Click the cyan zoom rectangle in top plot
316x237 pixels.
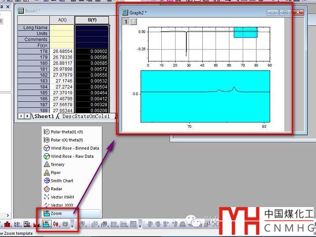[x=245, y=32]
